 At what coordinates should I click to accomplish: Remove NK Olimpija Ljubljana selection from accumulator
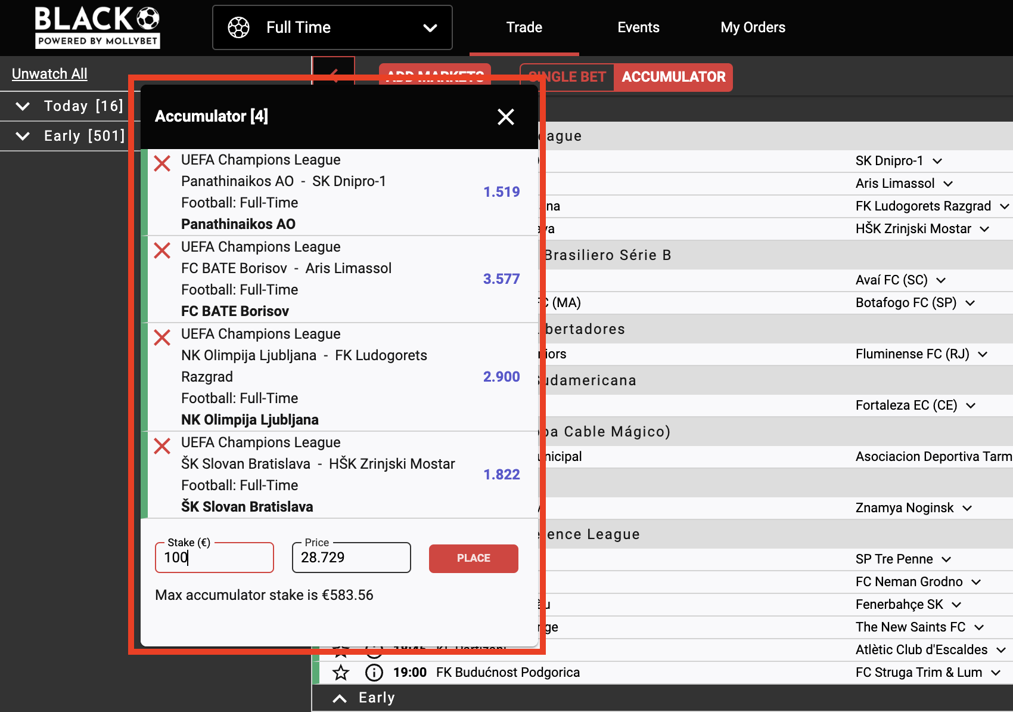[x=162, y=338]
